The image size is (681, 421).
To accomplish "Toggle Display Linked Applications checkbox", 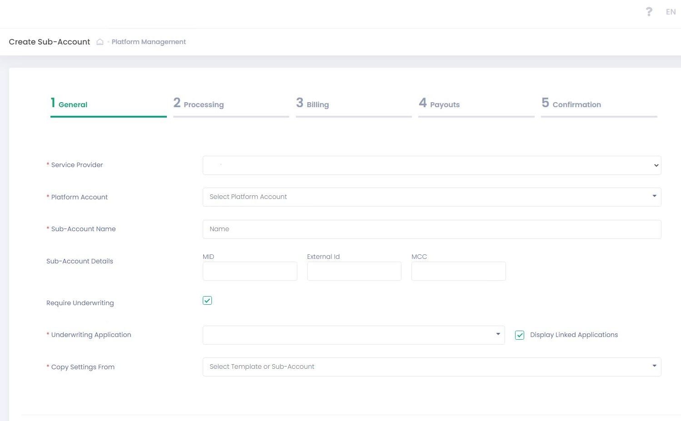I will [520, 335].
